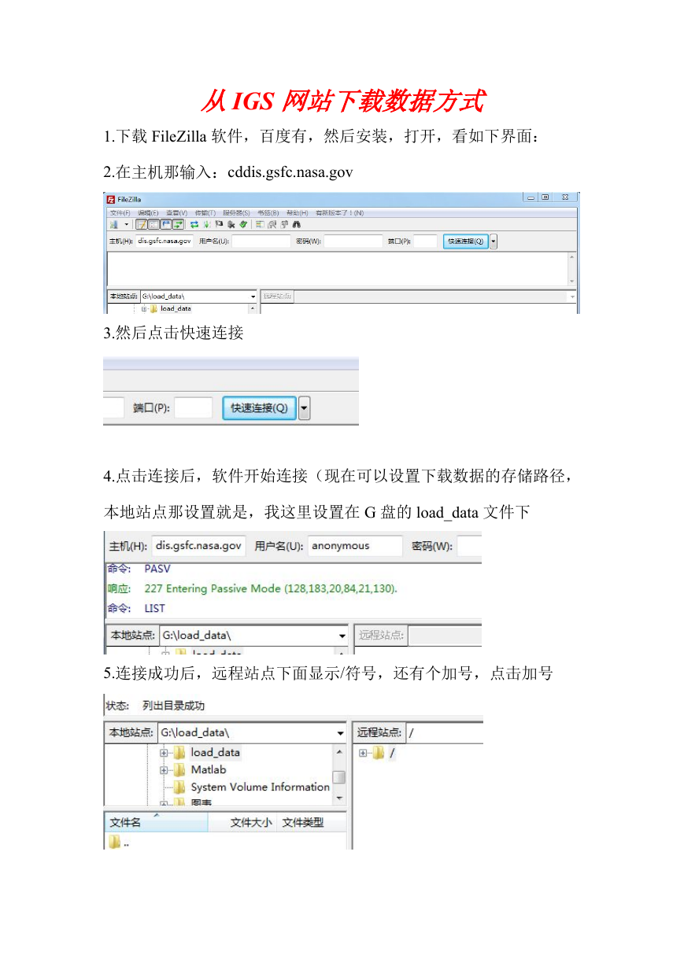Image resolution: width=684 pixels, height=966 pixels.
Task: Open the 有新版本了！(N) menu
Action: coord(340,212)
